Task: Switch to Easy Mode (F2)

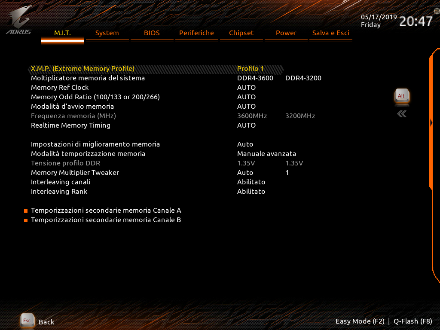Action: coord(360,321)
